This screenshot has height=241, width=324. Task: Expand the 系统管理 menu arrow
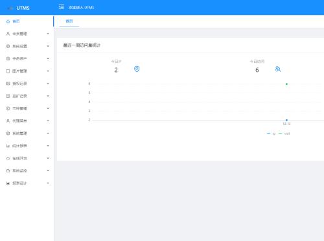(48, 133)
